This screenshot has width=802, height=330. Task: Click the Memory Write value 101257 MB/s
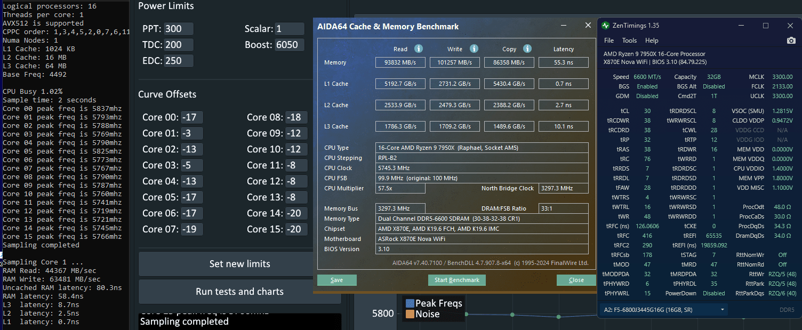455,62
